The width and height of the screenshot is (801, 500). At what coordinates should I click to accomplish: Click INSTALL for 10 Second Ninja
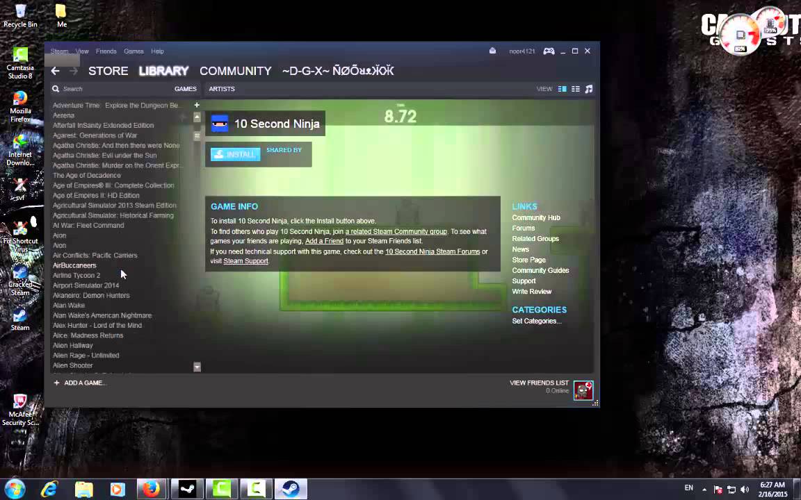tap(235, 153)
